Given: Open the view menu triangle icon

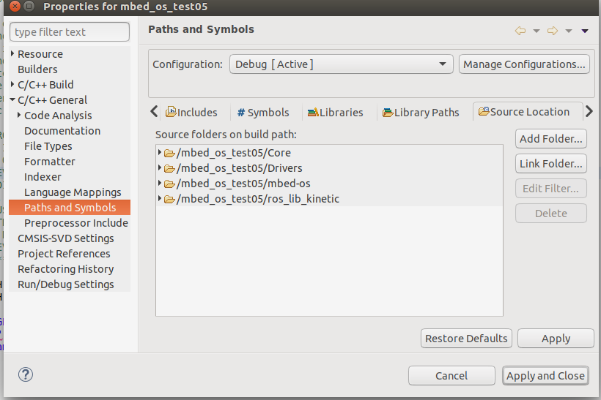Looking at the screenshot, I should point(585,31).
